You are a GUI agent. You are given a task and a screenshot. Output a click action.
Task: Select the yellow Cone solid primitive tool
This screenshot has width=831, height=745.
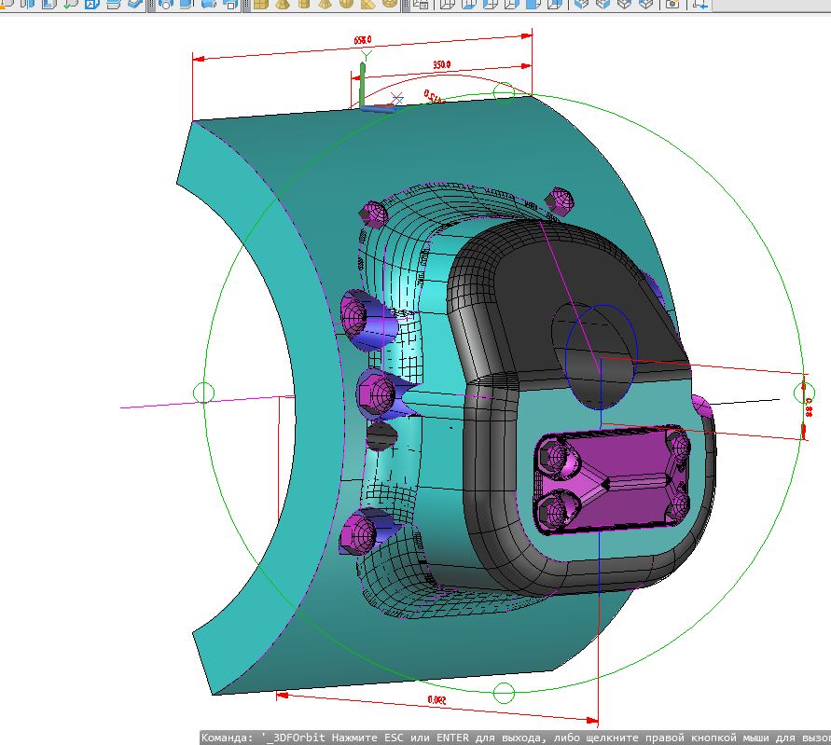pos(325,5)
